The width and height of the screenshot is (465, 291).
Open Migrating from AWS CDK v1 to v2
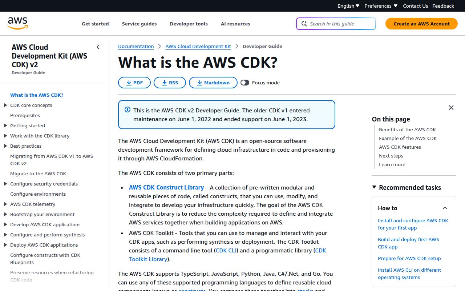click(x=52, y=160)
